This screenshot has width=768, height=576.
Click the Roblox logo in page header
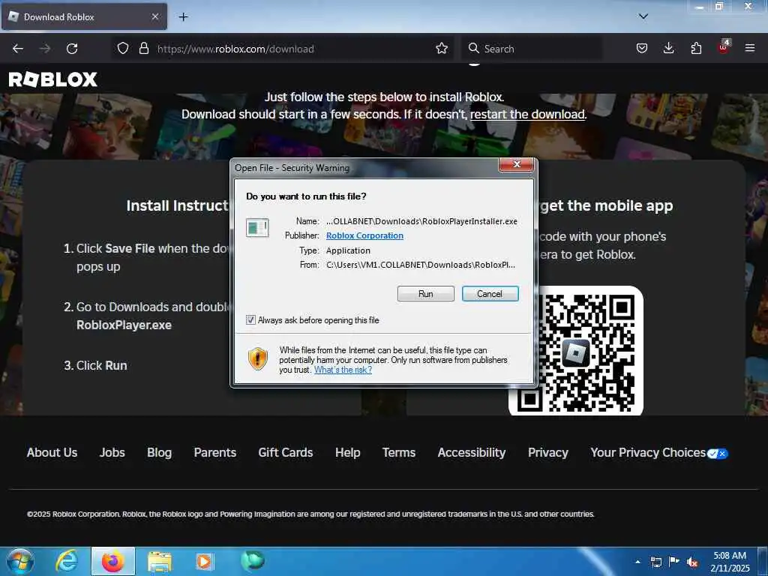[53, 79]
